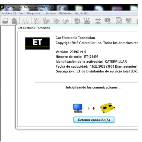Image resolution: width=142 pixels, height=142 pixels.
Task: Open the ECM summary toolbar icon
Action: coord(77,21)
